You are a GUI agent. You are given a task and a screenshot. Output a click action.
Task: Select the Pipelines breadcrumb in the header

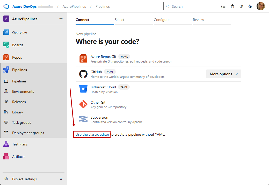tap(103, 6)
